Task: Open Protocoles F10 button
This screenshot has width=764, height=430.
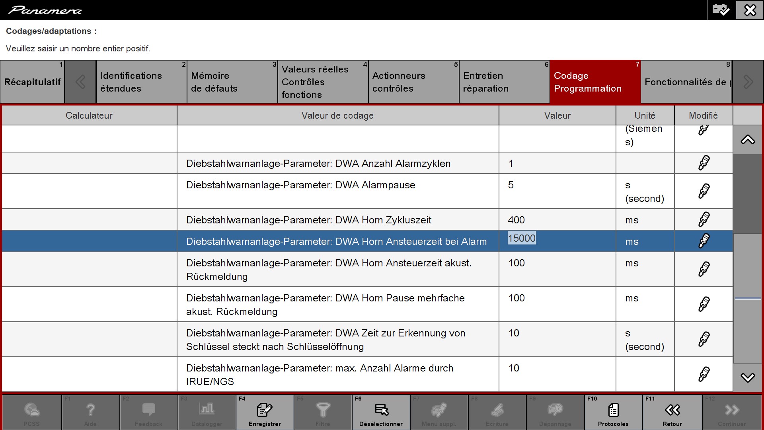Action: pyautogui.click(x=613, y=412)
